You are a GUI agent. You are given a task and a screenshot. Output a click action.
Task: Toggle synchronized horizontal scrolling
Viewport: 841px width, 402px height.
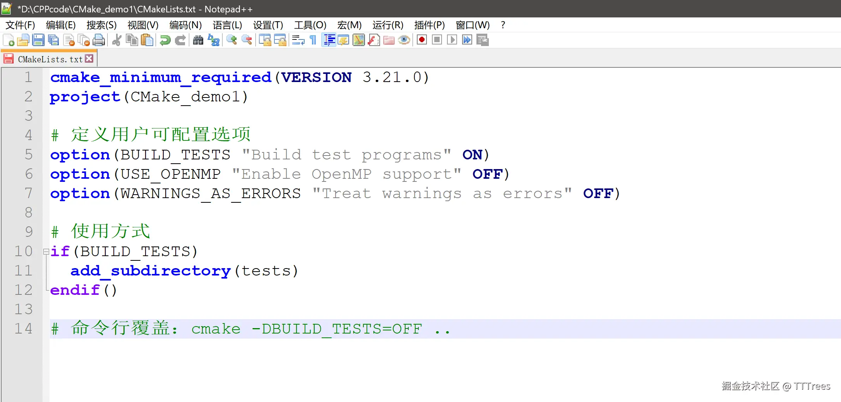[280, 40]
